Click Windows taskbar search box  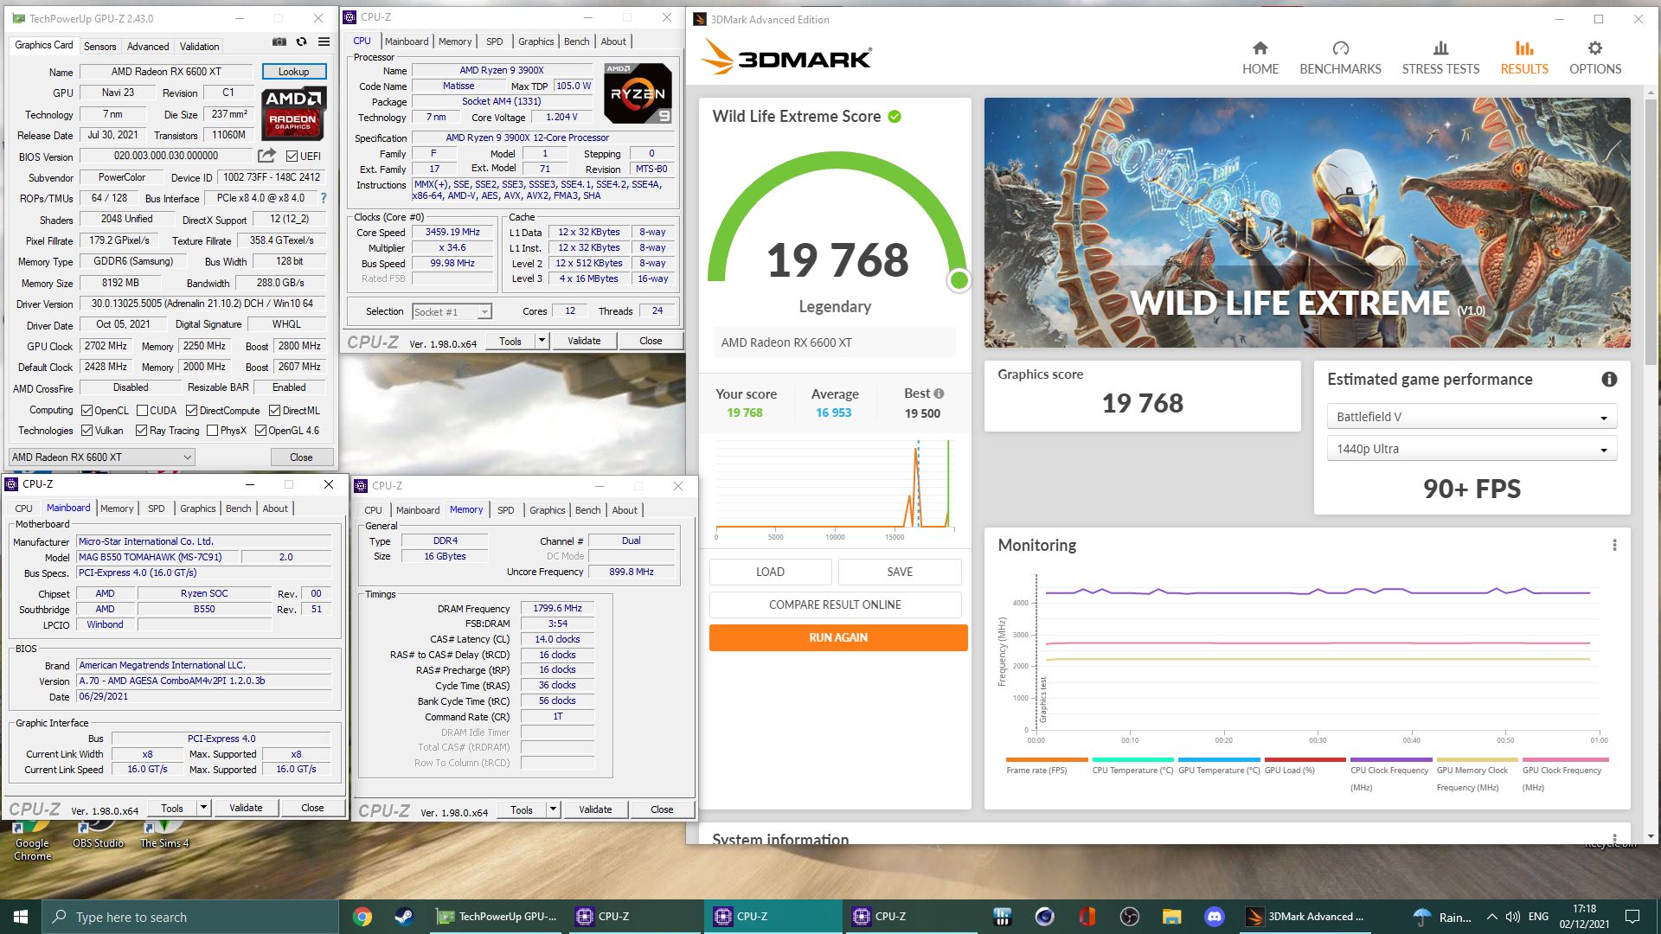[190, 917]
